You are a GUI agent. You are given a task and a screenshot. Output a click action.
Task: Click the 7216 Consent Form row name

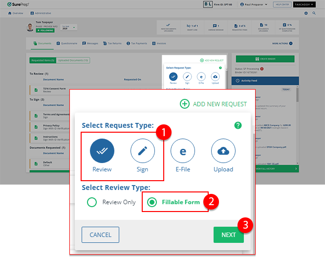tap(54, 89)
